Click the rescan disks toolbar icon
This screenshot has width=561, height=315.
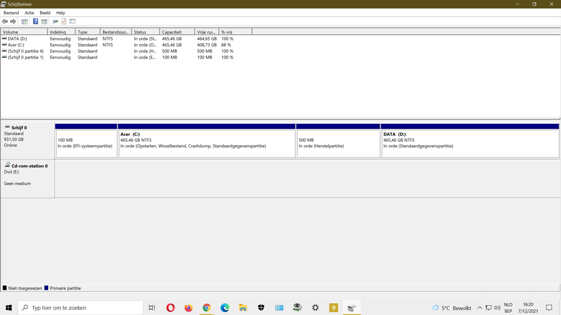tap(55, 21)
